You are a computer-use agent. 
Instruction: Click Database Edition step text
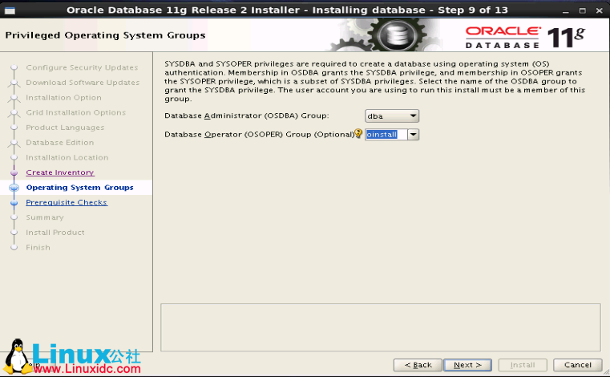(60, 143)
